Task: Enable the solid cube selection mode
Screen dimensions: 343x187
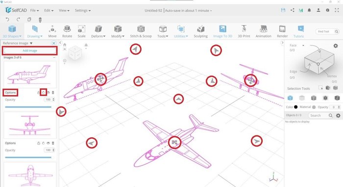Action: 290,98
